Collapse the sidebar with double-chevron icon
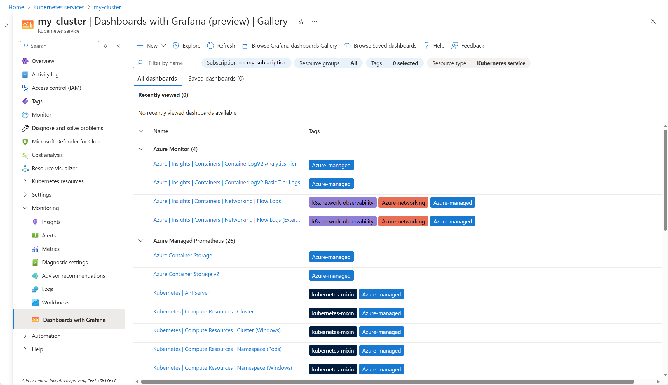This screenshot has width=668, height=385. click(118, 46)
